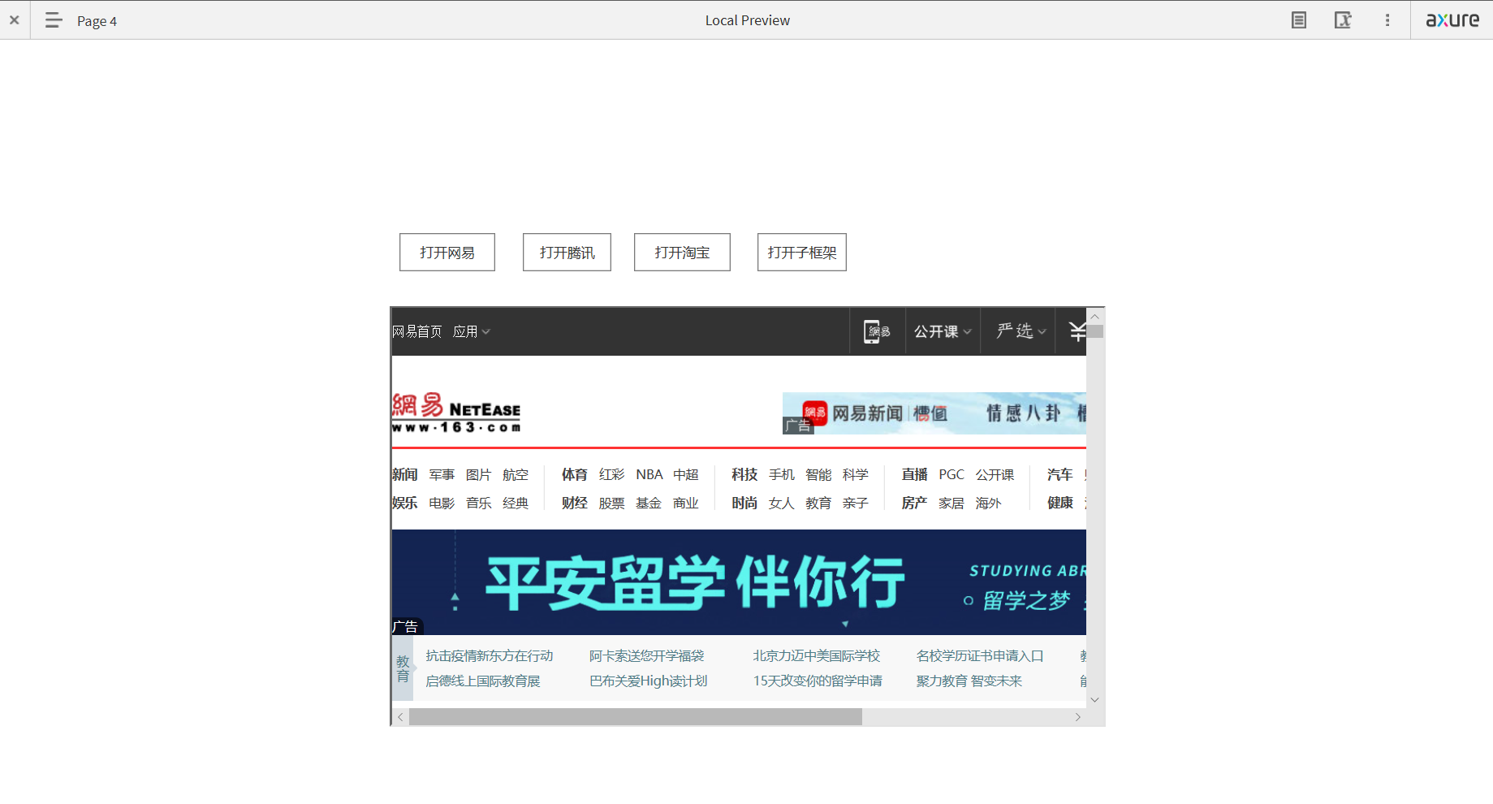This screenshot has width=1493, height=804.
Task: Click the Page 4 title
Action: [97, 21]
